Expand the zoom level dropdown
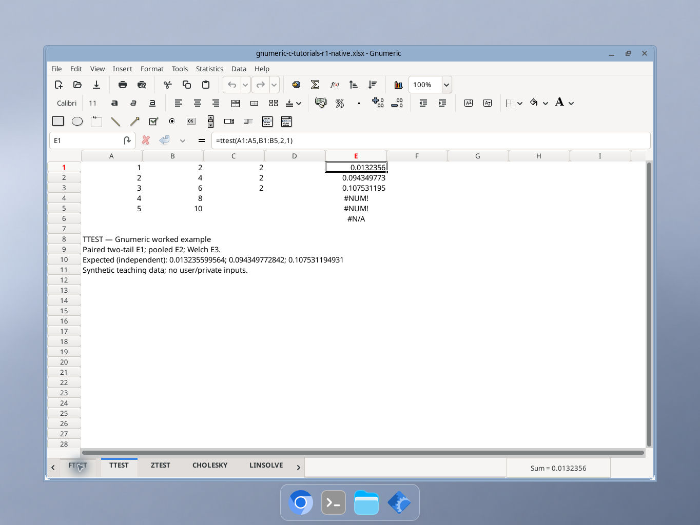This screenshot has height=525, width=700. (446, 85)
